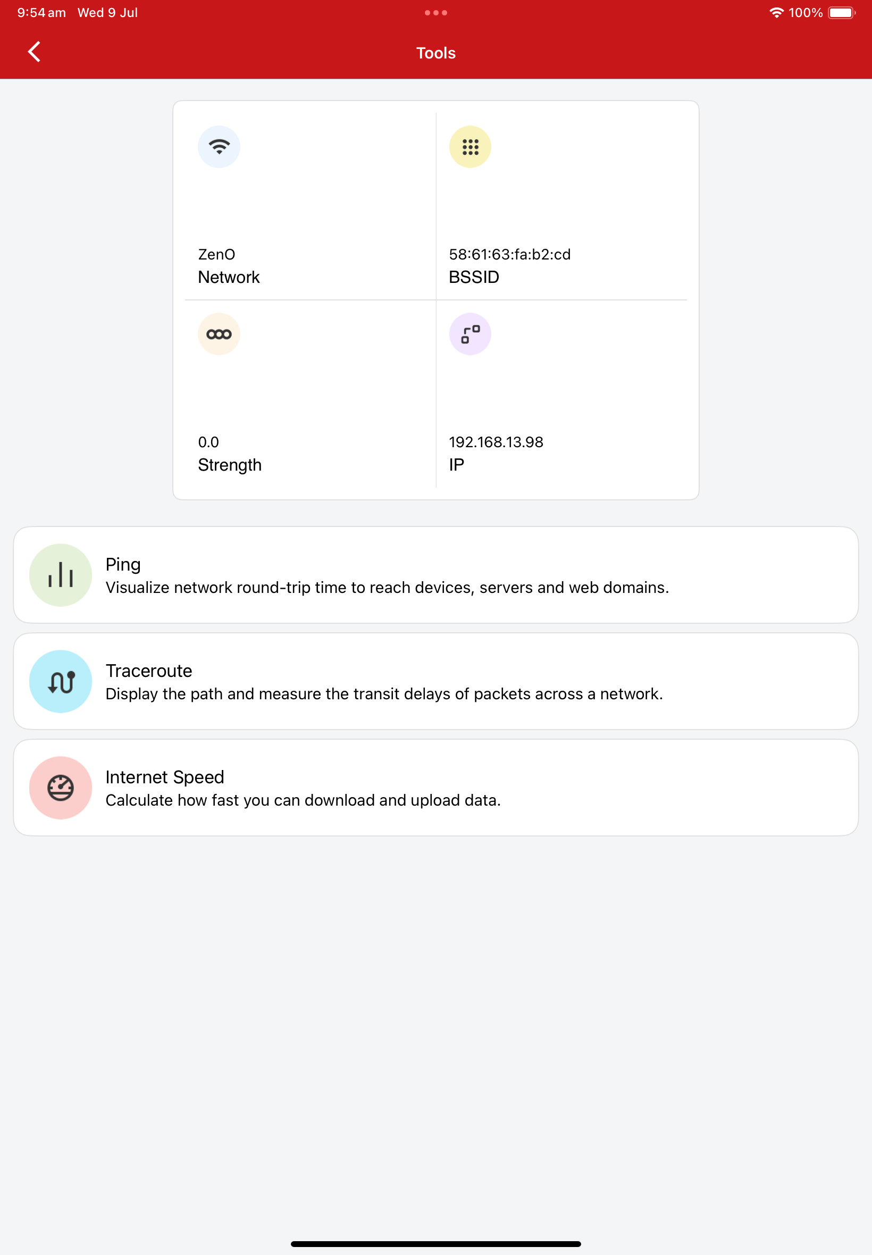This screenshot has height=1255, width=872.
Task: Select the 0.0 strength value
Action: [208, 442]
